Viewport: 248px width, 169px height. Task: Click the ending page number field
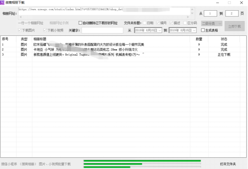click(x=232, y=13)
